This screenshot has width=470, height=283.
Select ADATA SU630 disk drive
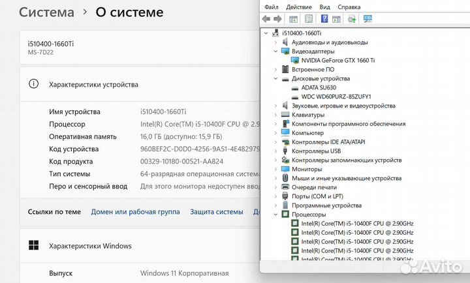tap(319, 88)
